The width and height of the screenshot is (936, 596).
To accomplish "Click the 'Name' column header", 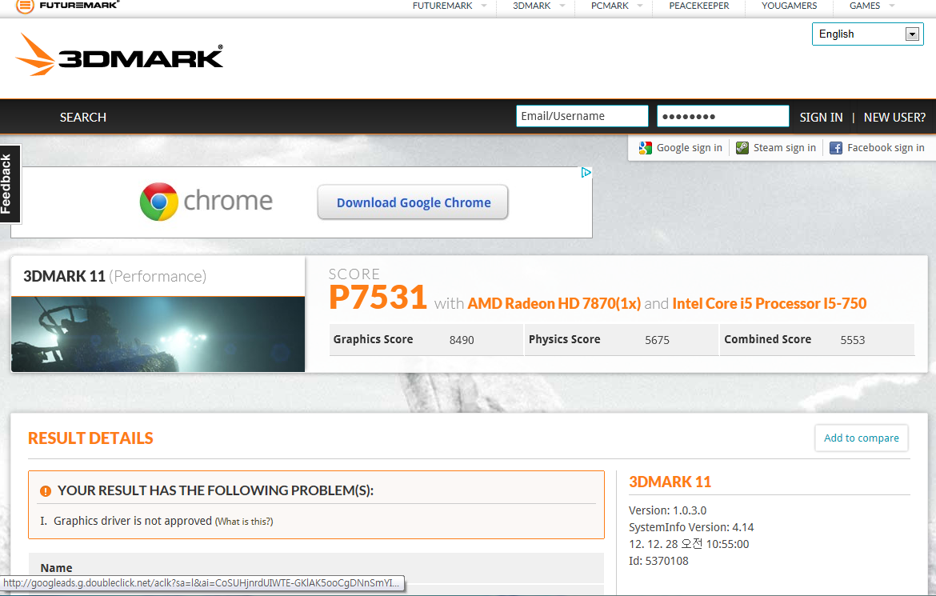I will pyautogui.click(x=56, y=568).
